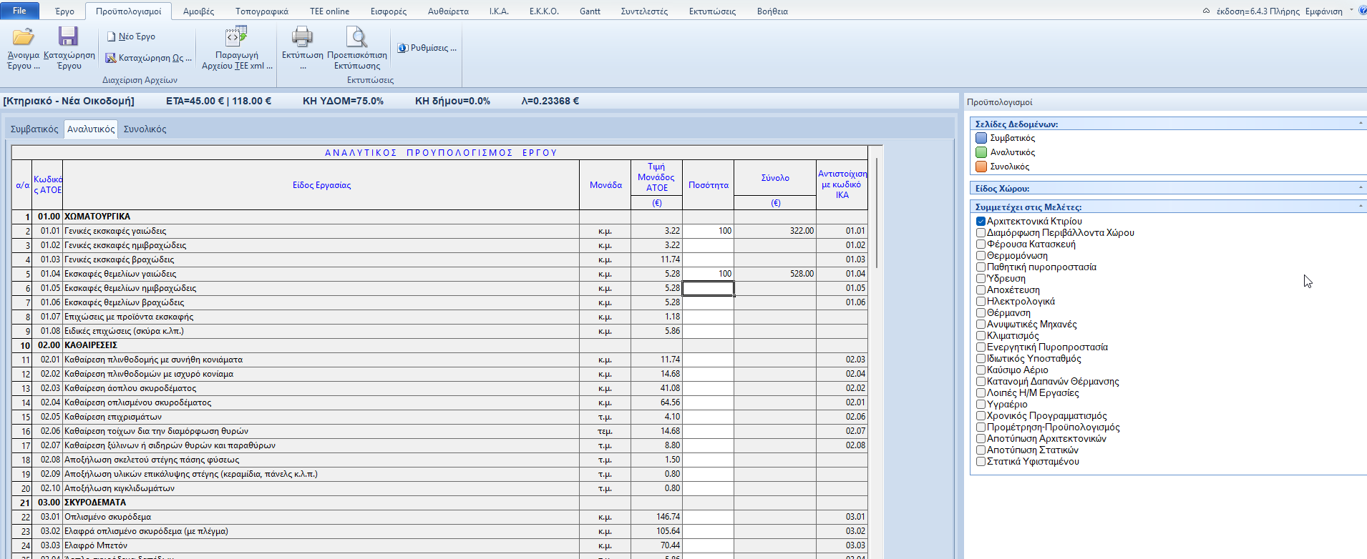
Task: Uncheck Αρχιτεκτονικά Κτιρίου checkbox
Action: [x=981, y=222]
